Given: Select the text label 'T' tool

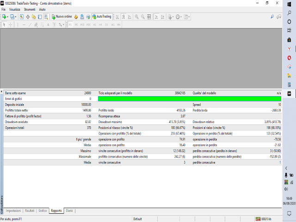Looking at the screenshot, I should [54, 25].
